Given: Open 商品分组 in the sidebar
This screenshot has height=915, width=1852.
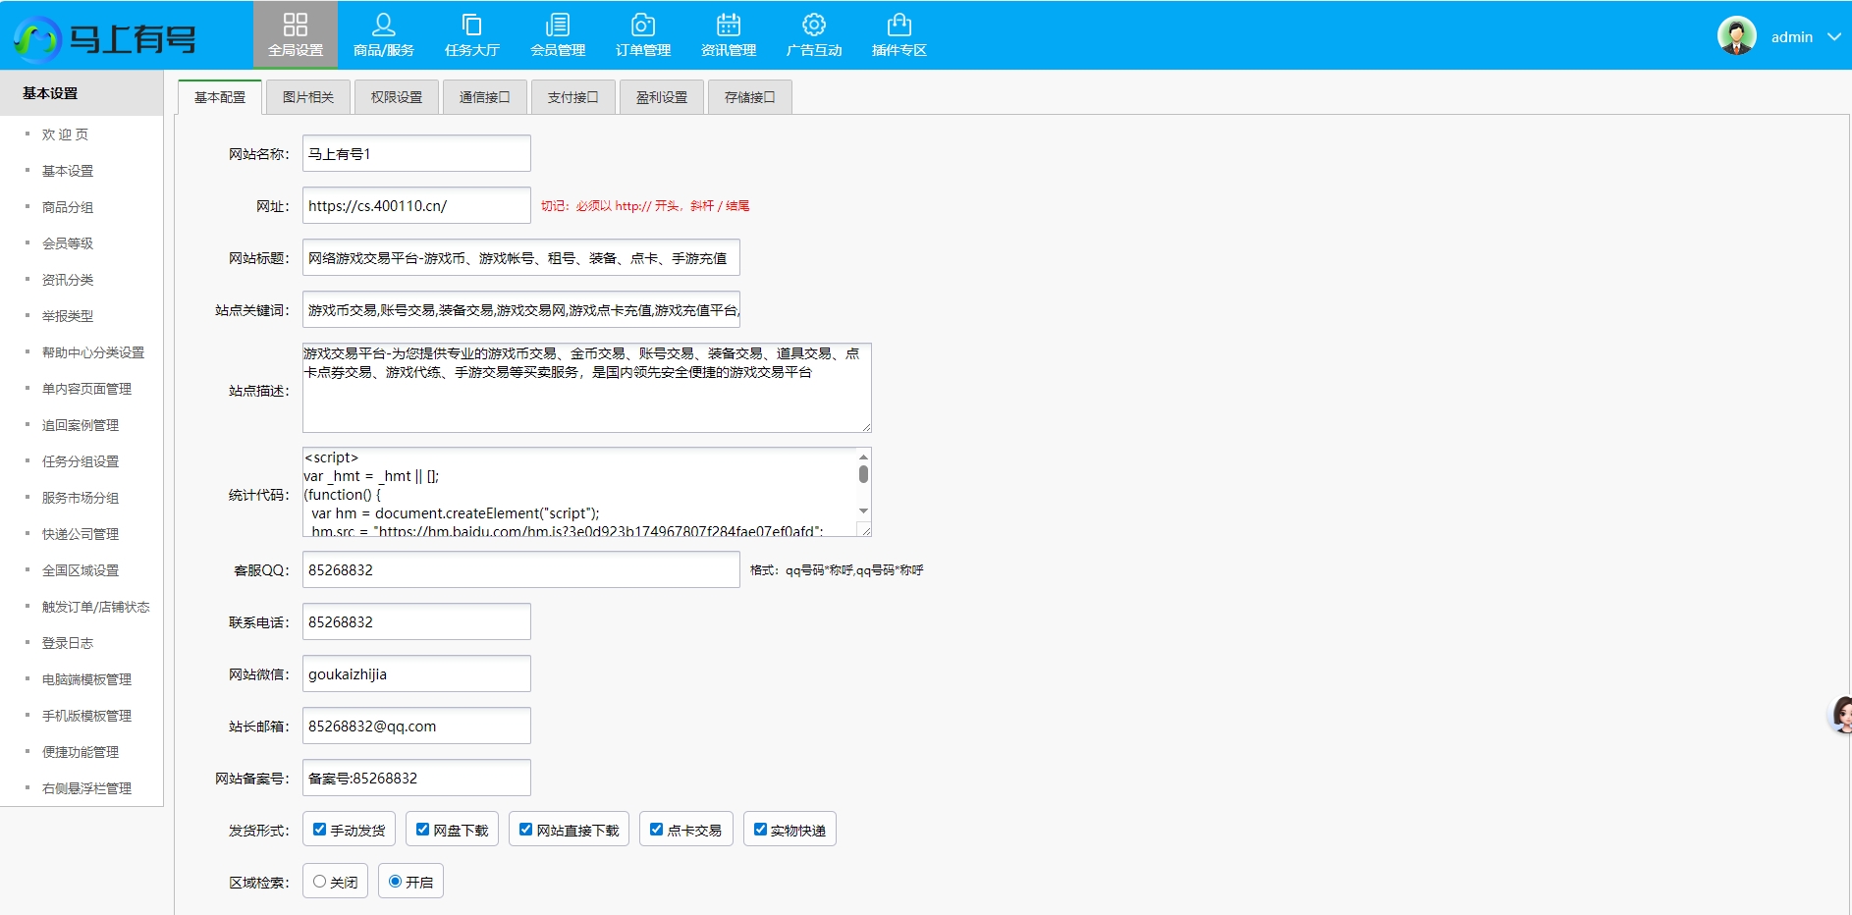Looking at the screenshot, I should (68, 207).
